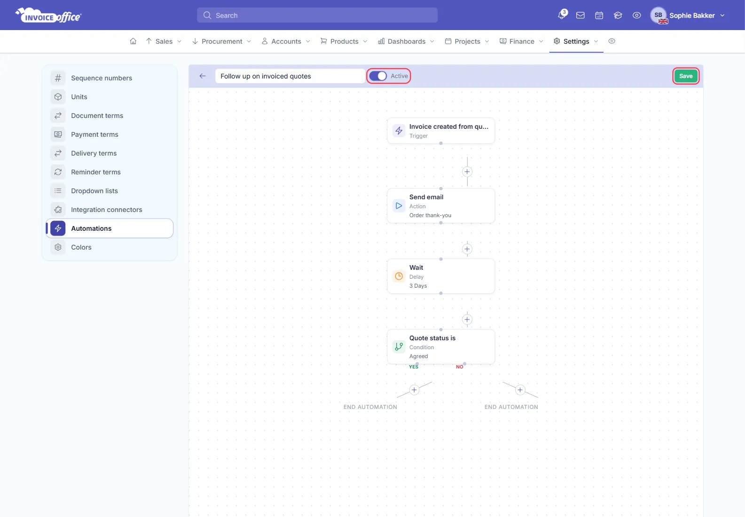Open Integration connectors settings
Viewport: 745px width, 517px height.
coord(110,210)
